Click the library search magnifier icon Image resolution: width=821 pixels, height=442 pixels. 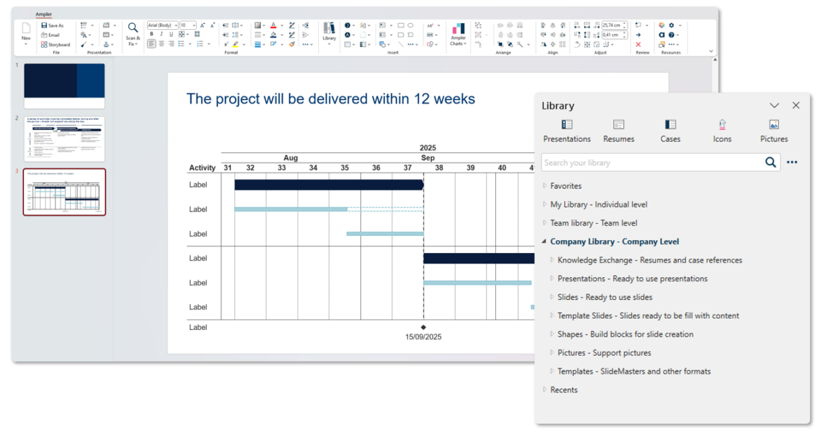pos(770,163)
